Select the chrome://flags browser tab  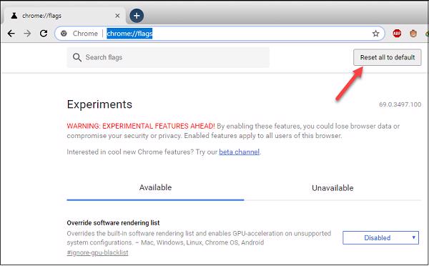pos(64,16)
